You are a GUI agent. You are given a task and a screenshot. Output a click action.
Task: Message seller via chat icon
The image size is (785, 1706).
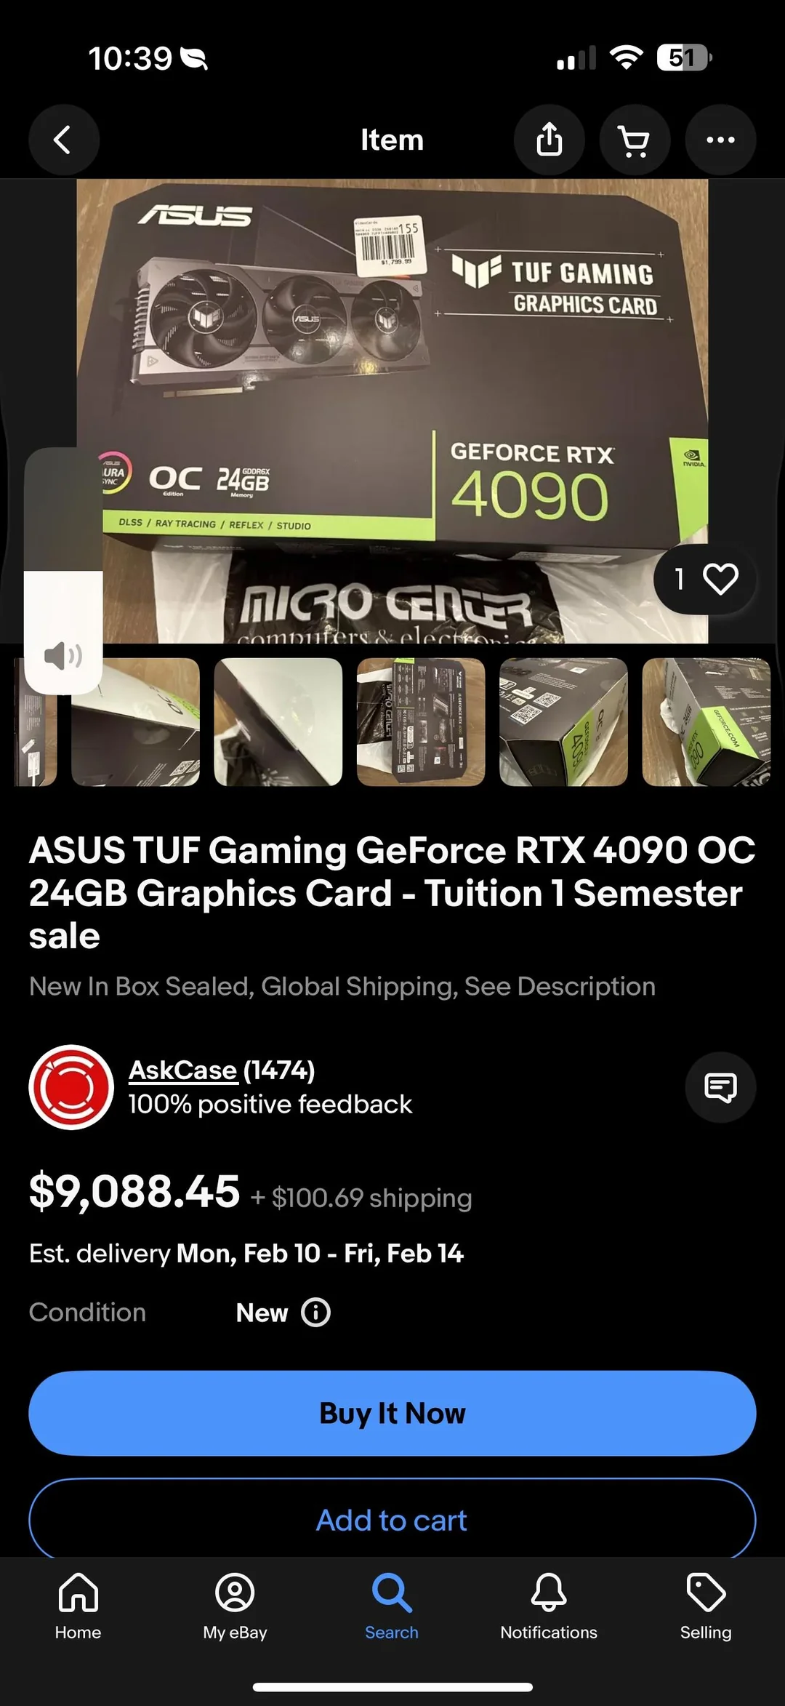pos(720,1087)
